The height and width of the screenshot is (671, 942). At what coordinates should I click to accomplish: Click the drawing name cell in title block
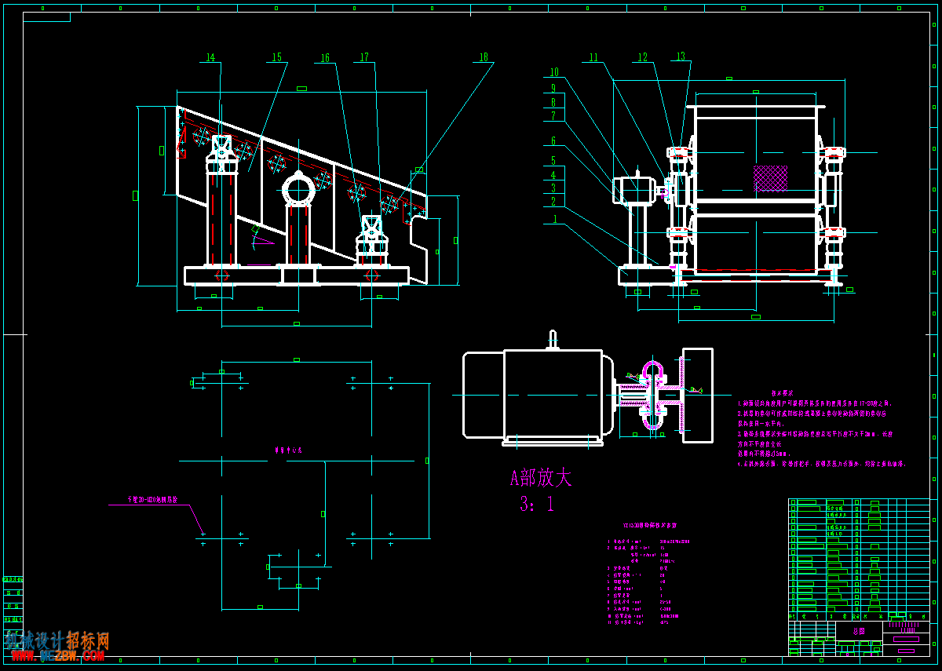pos(859,630)
